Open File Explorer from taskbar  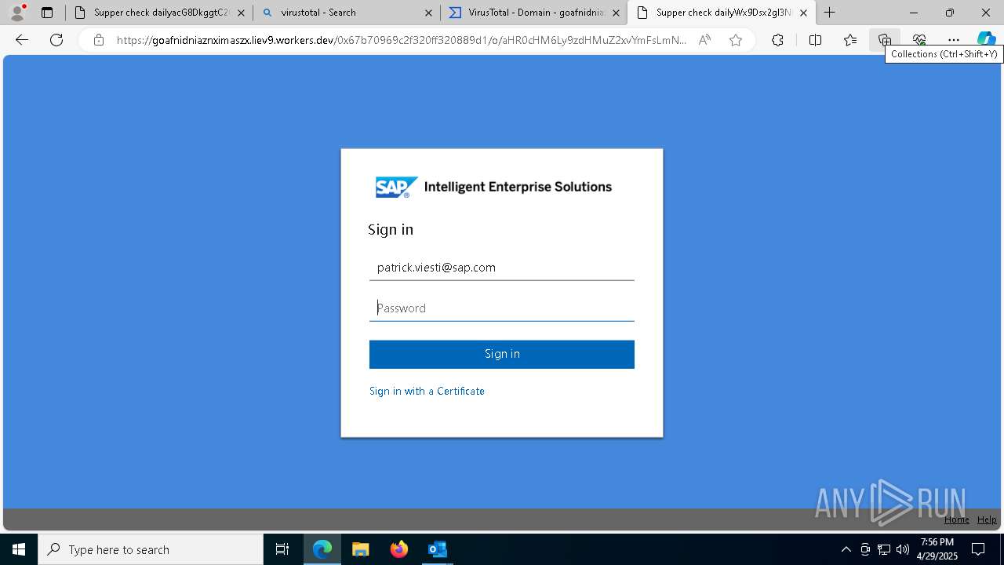(x=361, y=549)
